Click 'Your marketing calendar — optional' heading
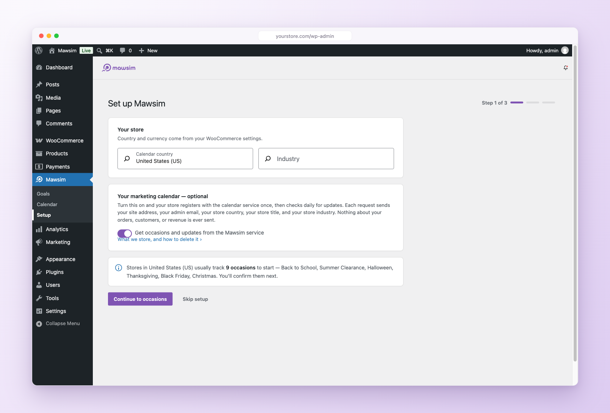610x413 pixels. [163, 196]
